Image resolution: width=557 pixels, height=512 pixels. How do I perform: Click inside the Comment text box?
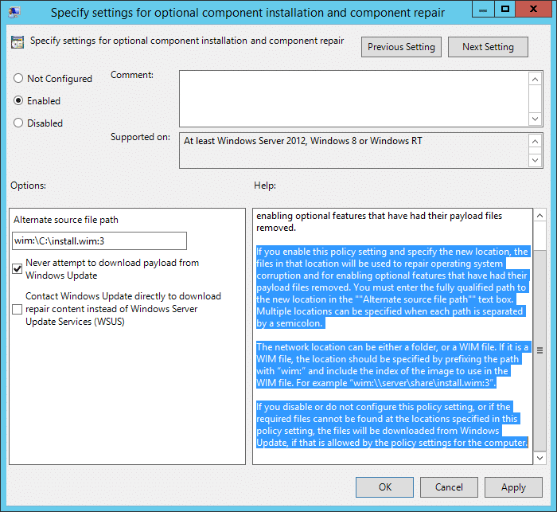(354, 97)
